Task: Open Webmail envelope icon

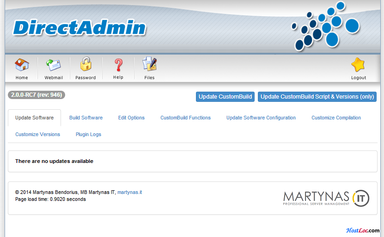Action: tap(54, 65)
